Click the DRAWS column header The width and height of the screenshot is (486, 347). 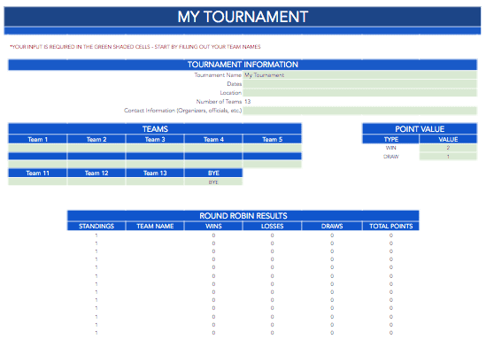tap(332, 227)
